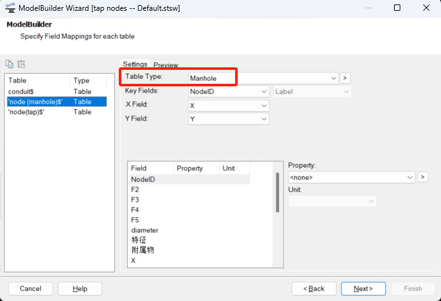This screenshot has height=301, width=441.
Task: Click the arrow button beside Table Type
Action: tap(345, 78)
